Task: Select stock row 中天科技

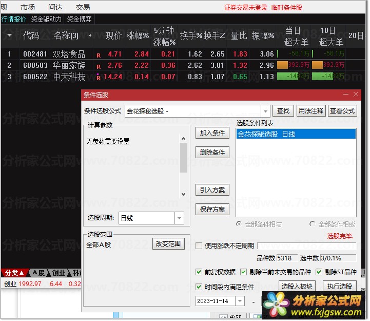Action: pos(183,77)
